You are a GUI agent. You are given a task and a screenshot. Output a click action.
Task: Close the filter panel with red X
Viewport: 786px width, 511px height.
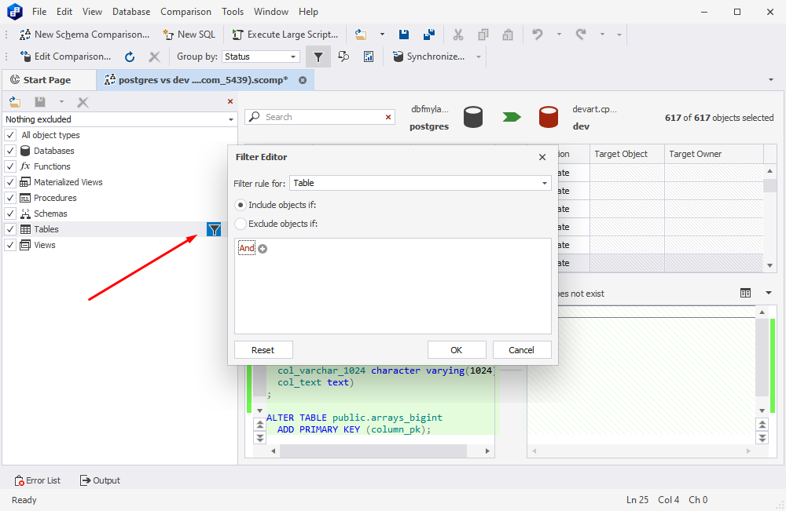tap(230, 101)
